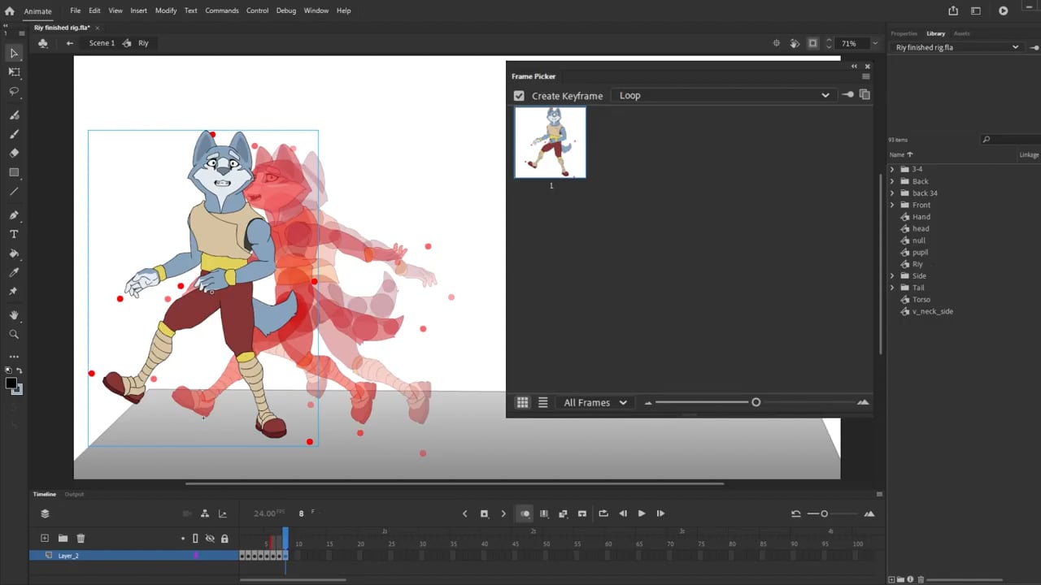
Task: Switch Frame Picker to list view
Action: tap(543, 402)
